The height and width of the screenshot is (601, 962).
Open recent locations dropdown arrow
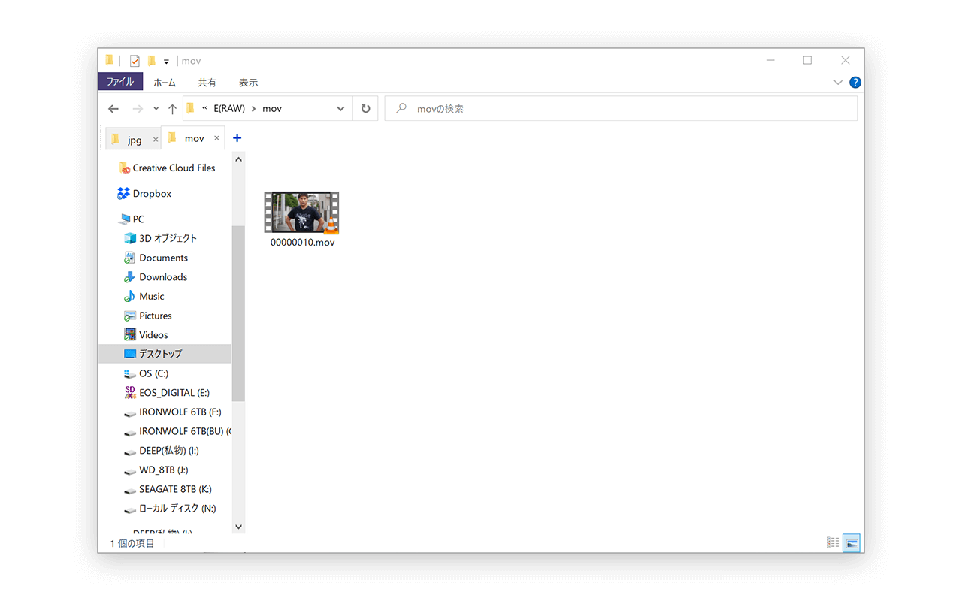click(x=156, y=109)
